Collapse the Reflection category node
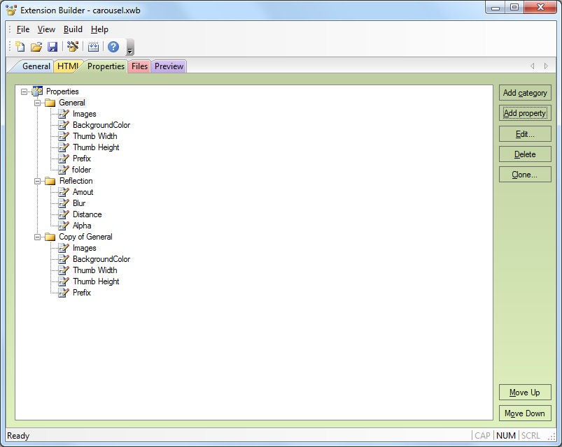The image size is (562, 447). point(37,182)
